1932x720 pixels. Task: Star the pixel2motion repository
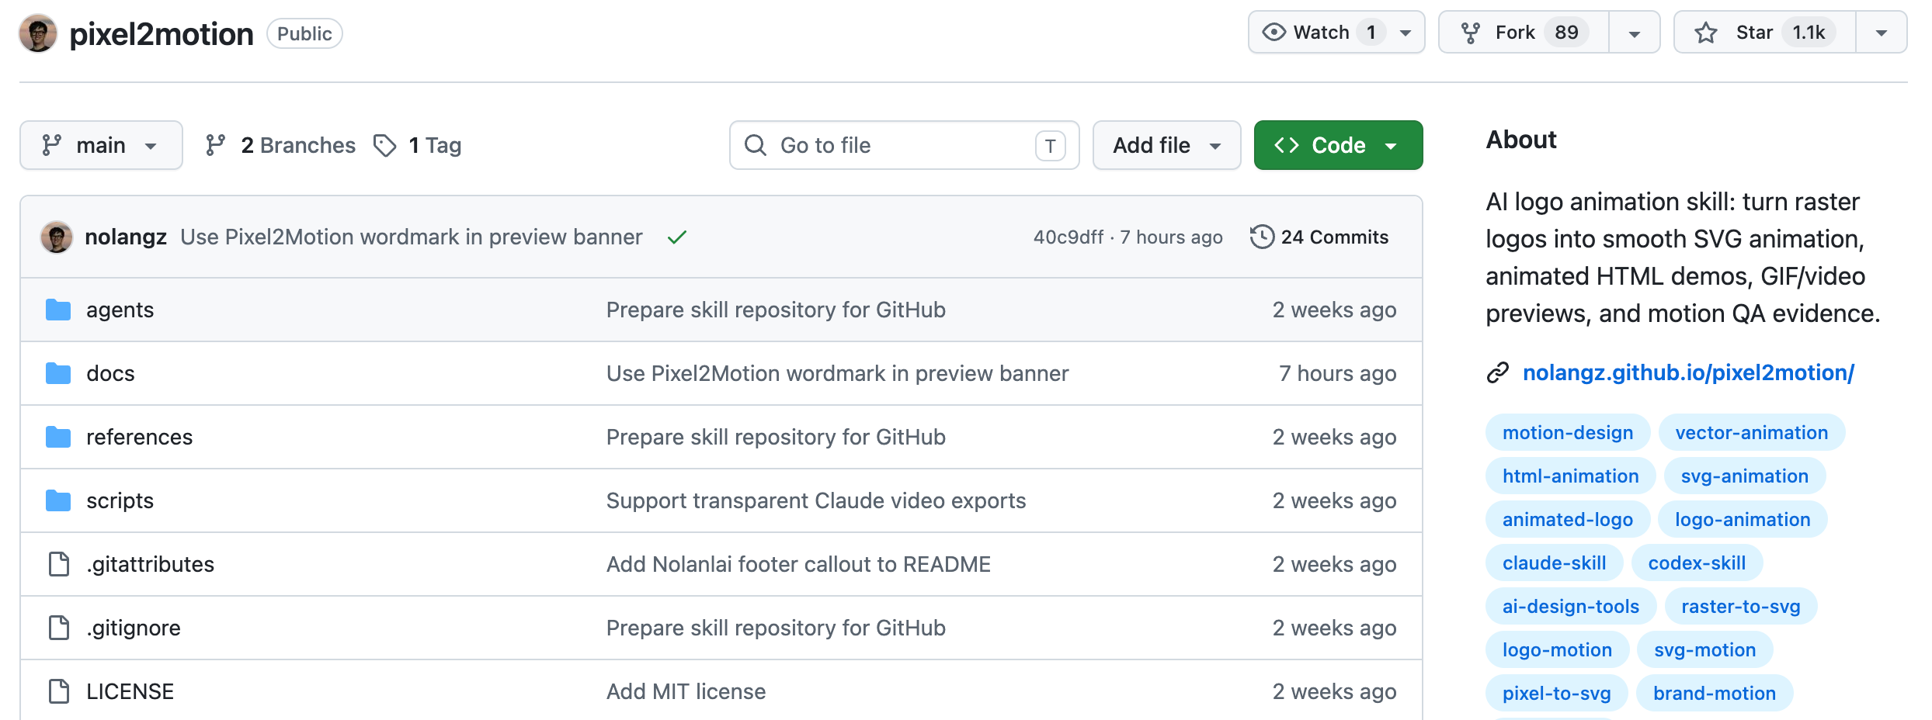(x=1764, y=32)
